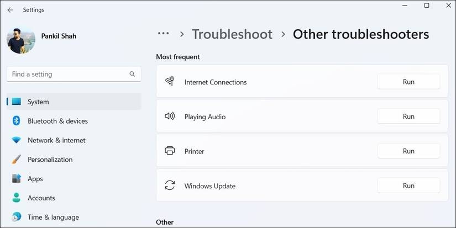Run the Internet Connections troubleshooter
Viewport: 456px width, 228px height.
pos(408,82)
